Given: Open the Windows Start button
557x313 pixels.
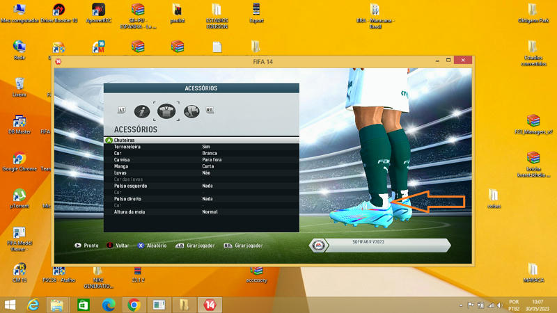Looking at the screenshot, I should (10, 305).
